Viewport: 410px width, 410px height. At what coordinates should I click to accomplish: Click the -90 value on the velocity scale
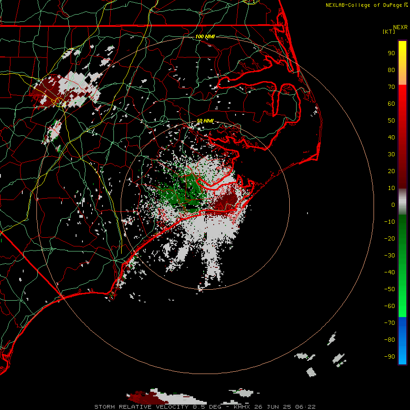point(389,357)
